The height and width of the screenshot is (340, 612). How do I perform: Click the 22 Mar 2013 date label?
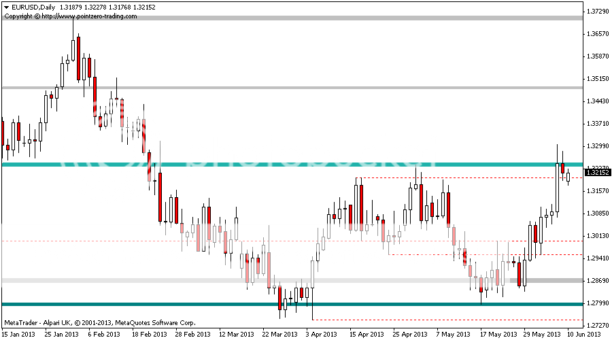[x=279, y=334]
